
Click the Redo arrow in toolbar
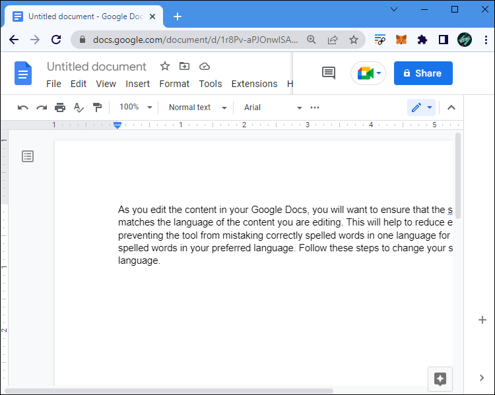pos(42,107)
